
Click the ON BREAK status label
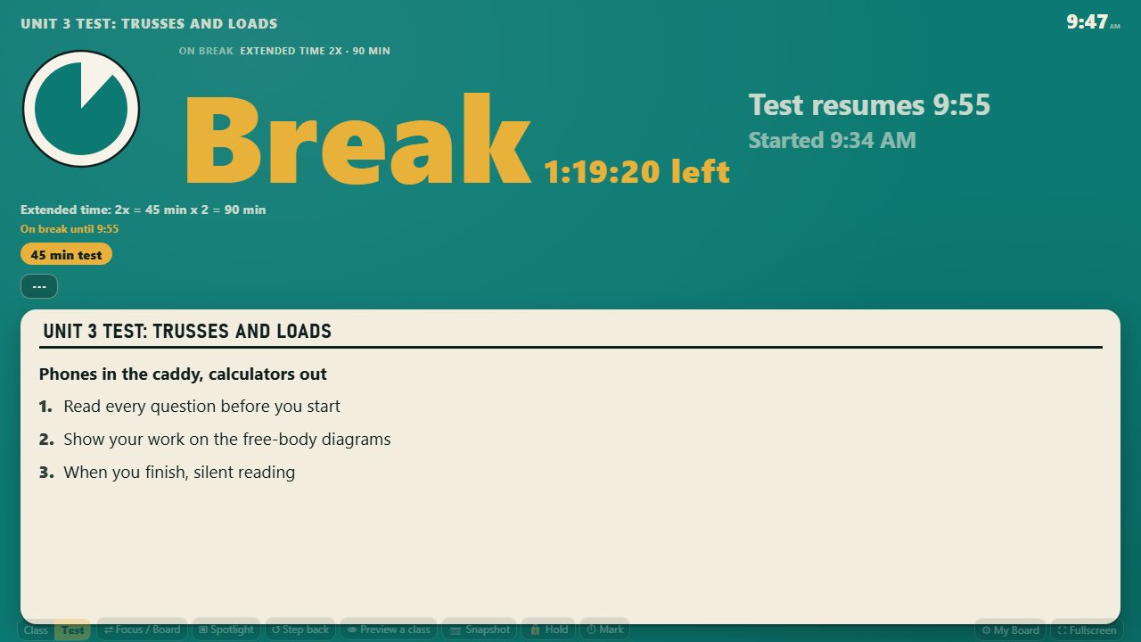click(x=206, y=51)
